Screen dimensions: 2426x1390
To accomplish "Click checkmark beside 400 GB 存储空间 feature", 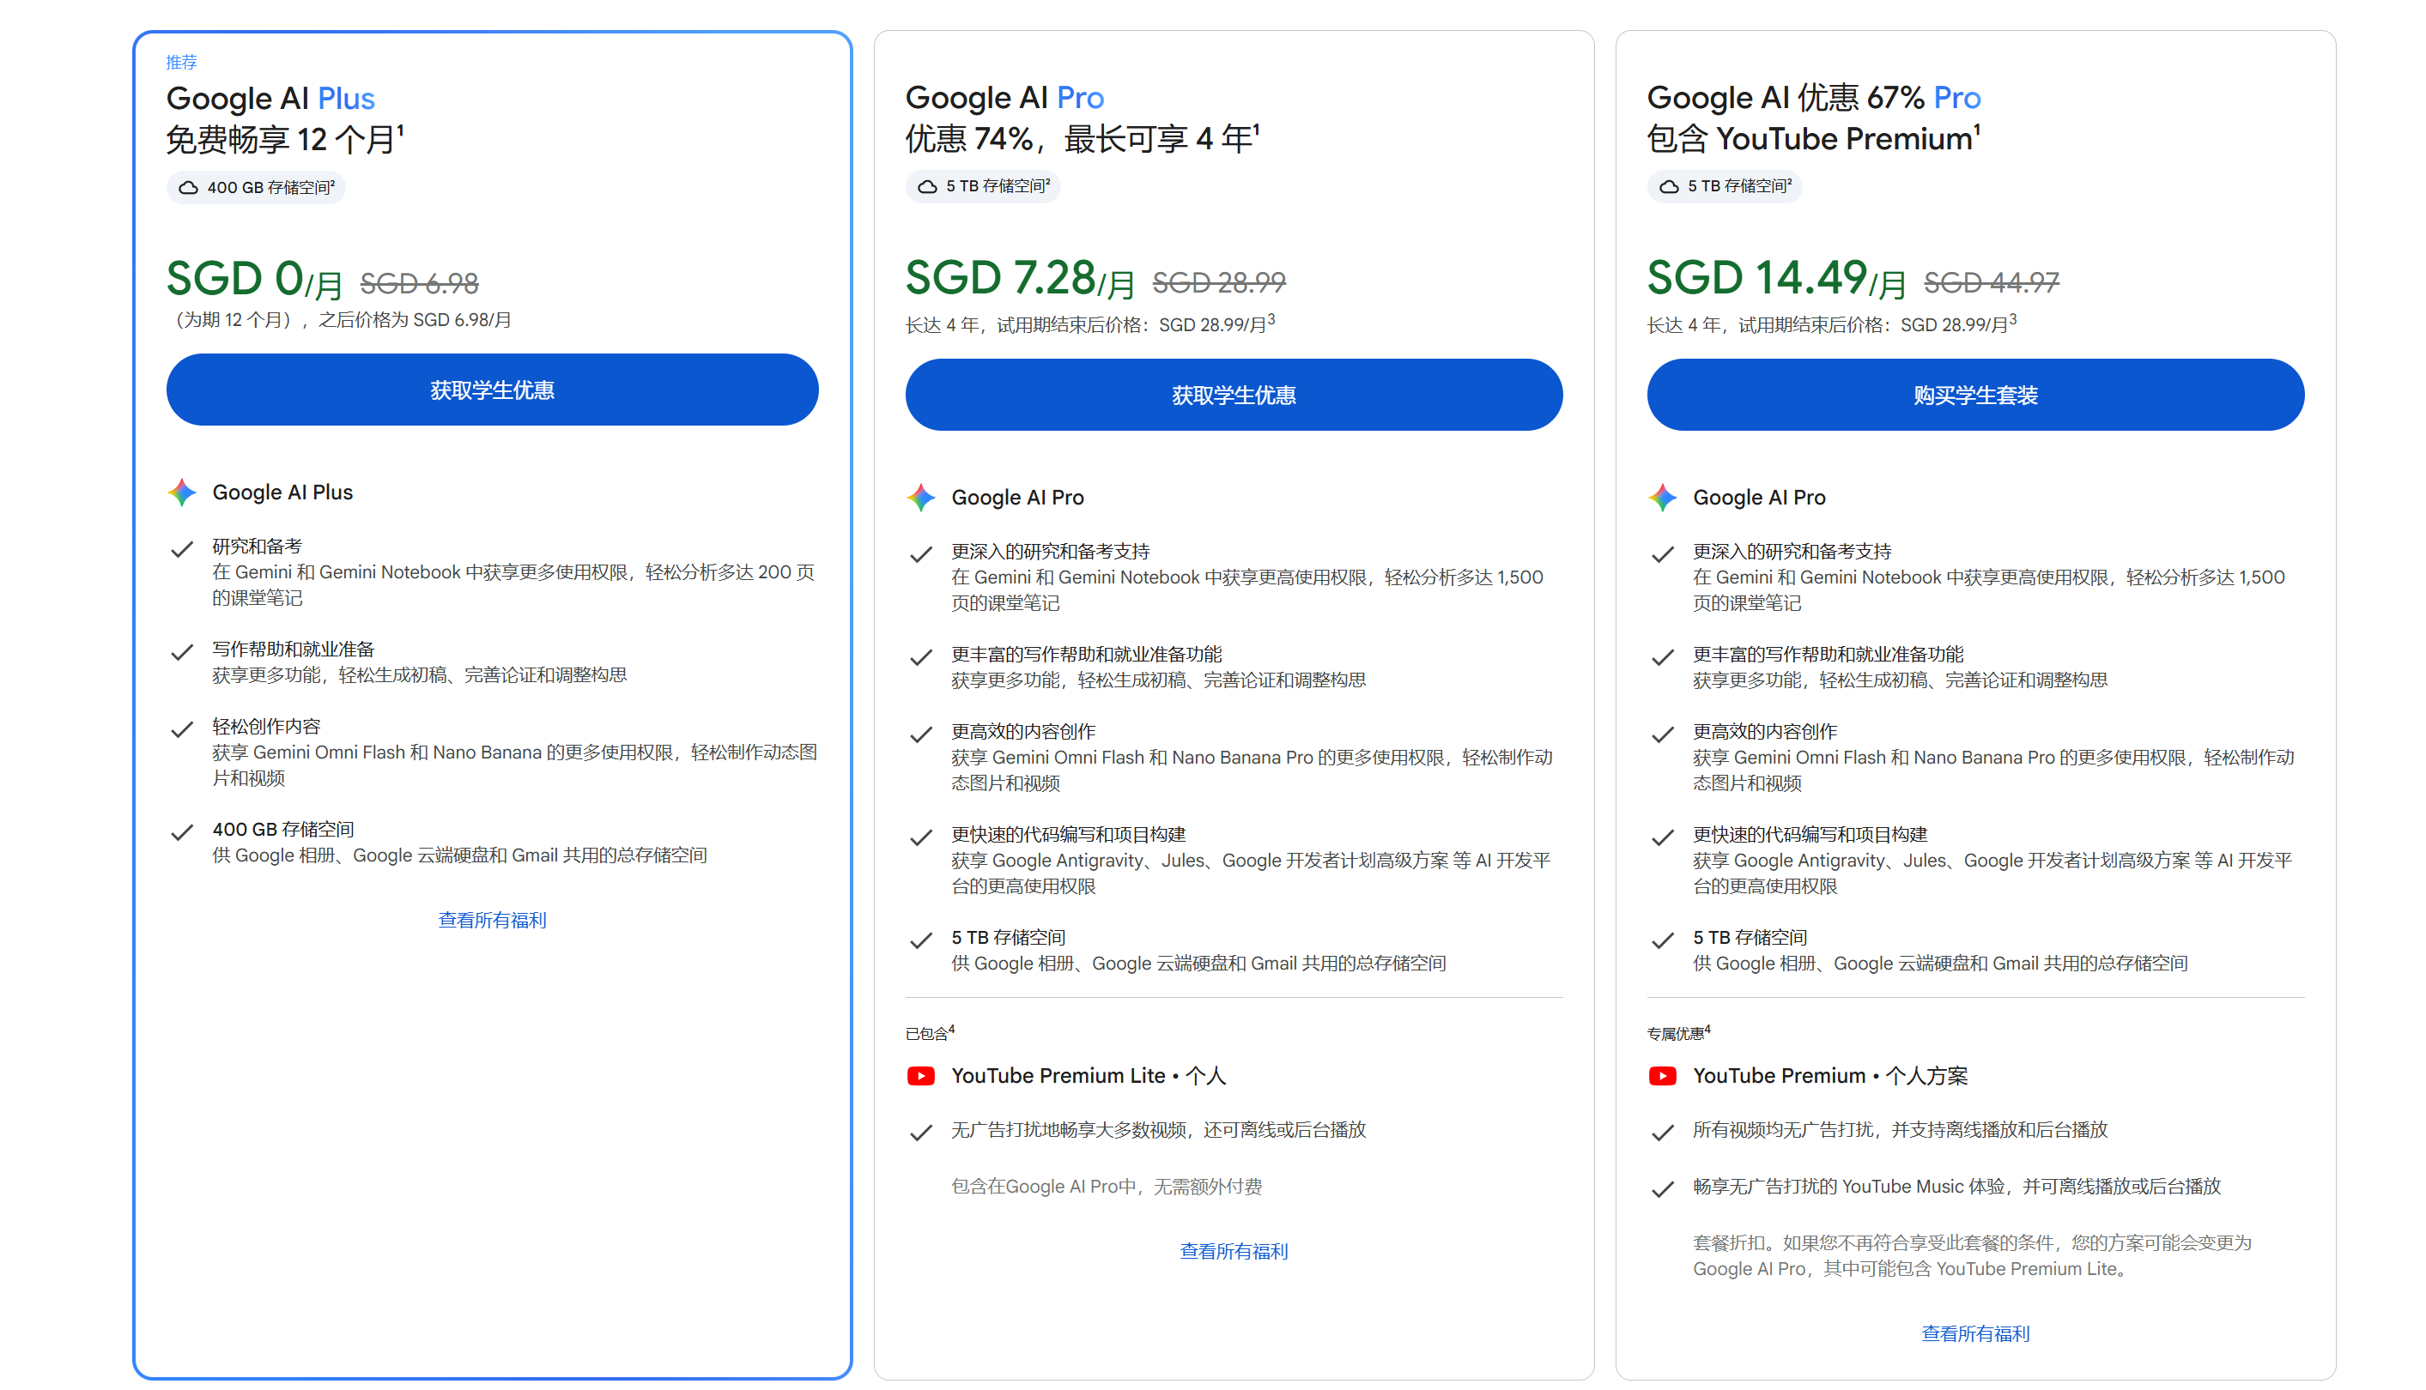I will pos(181,832).
